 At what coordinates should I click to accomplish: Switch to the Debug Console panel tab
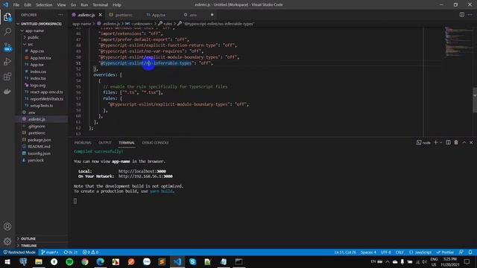click(155, 142)
